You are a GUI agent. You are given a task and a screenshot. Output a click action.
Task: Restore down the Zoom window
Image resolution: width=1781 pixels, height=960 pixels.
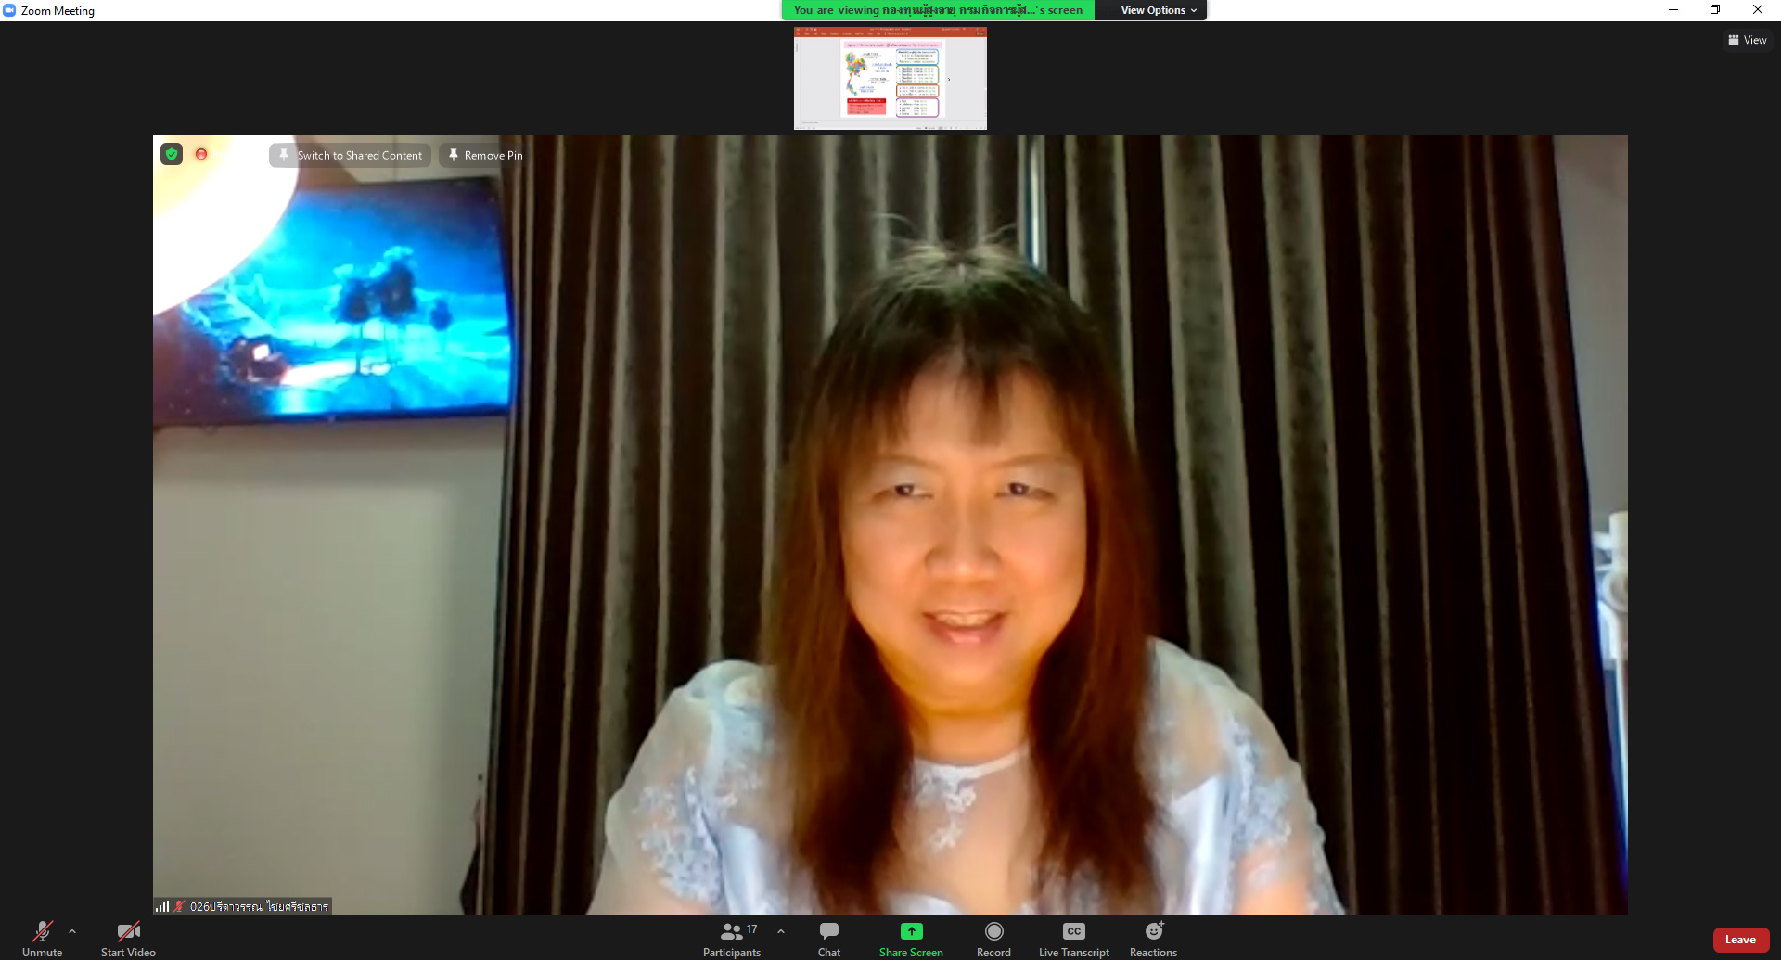[1715, 10]
